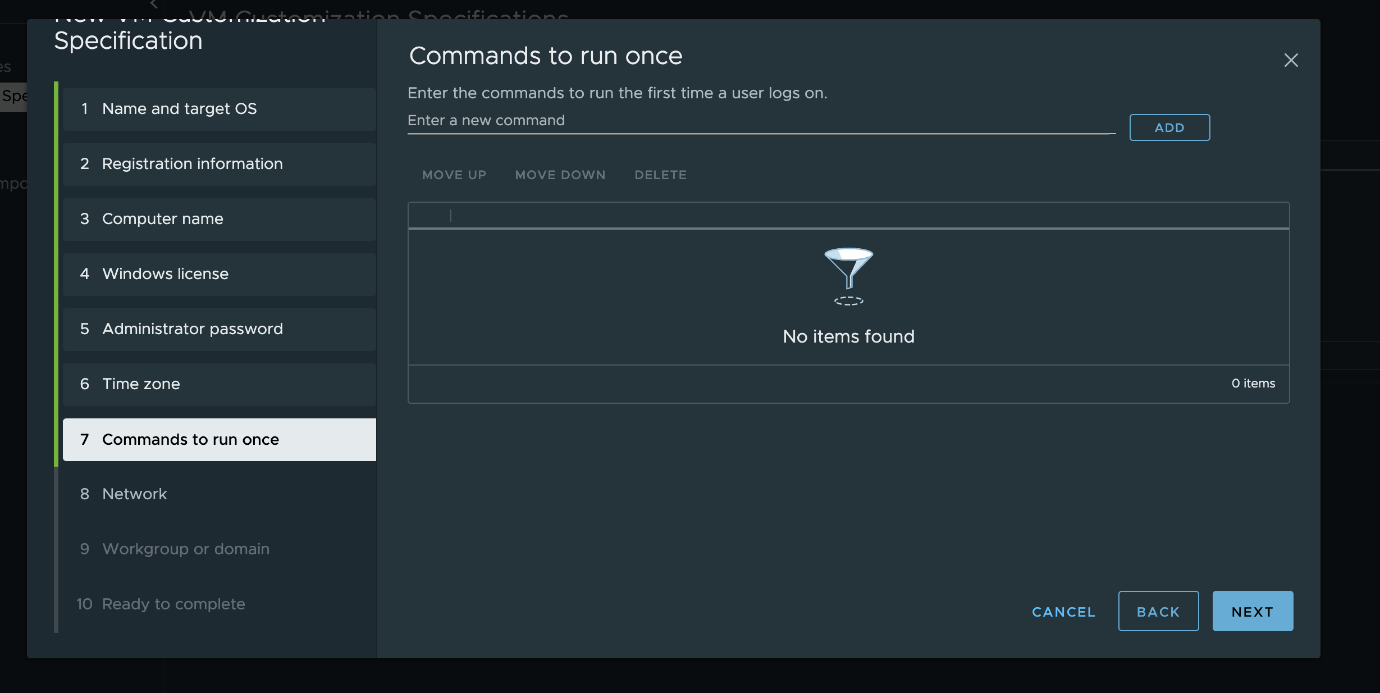The image size is (1380, 693).
Task: Click the BACK button
Action: coord(1158,611)
